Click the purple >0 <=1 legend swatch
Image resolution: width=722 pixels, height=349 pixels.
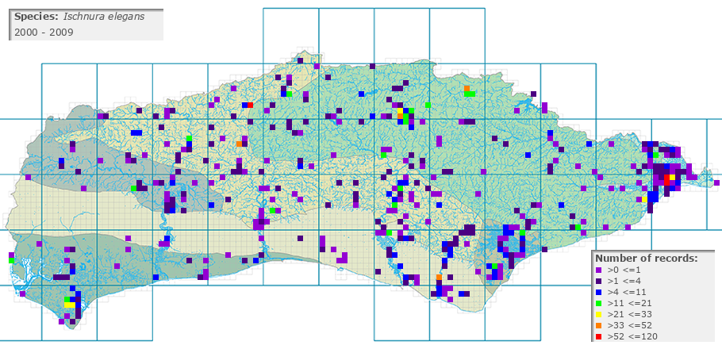coord(598,270)
